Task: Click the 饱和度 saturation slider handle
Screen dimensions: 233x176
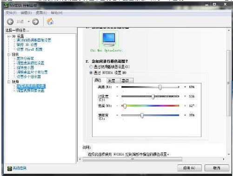Action: (x=142, y=115)
